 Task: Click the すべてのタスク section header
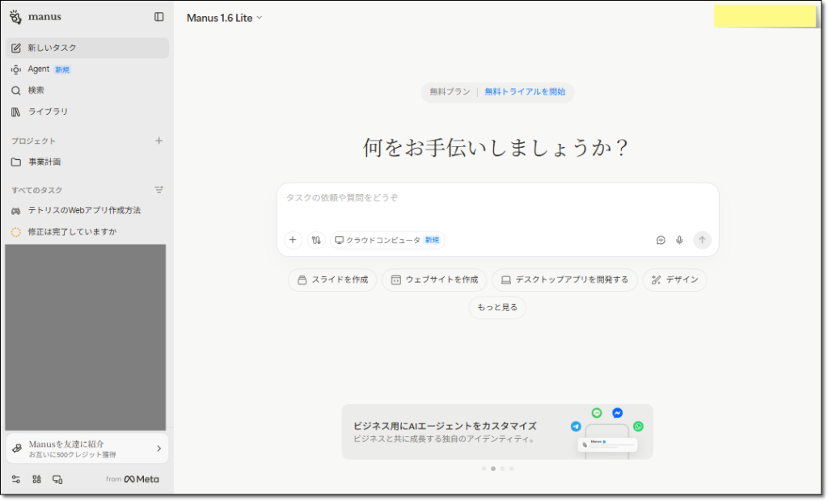37,190
